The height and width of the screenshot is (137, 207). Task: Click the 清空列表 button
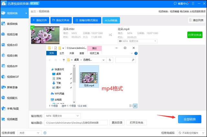[196, 20]
